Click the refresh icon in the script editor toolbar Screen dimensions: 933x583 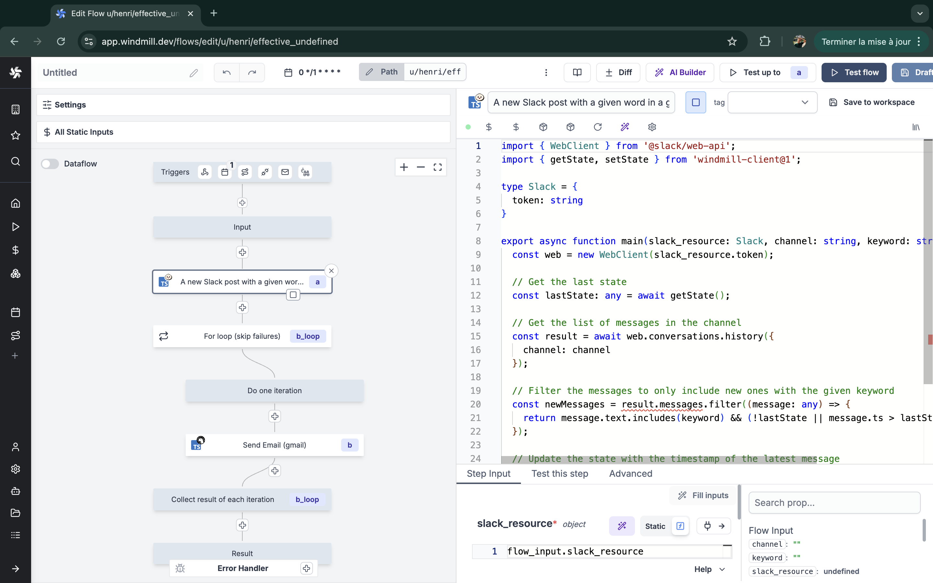(x=598, y=127)
